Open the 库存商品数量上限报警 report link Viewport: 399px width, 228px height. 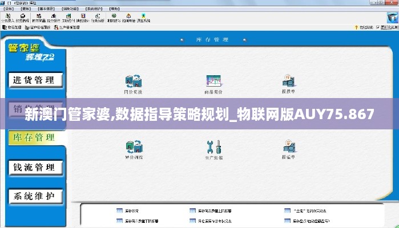211,211
